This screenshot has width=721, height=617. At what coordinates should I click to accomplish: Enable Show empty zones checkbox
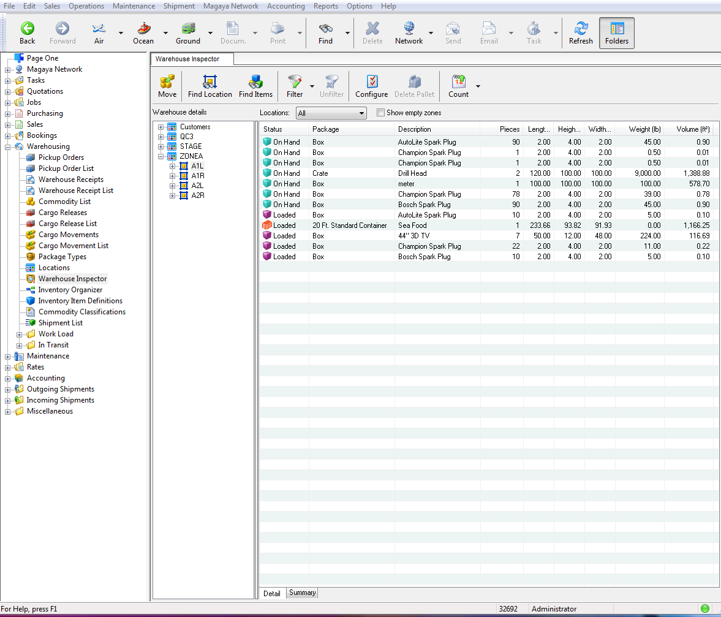pos(381,113)
